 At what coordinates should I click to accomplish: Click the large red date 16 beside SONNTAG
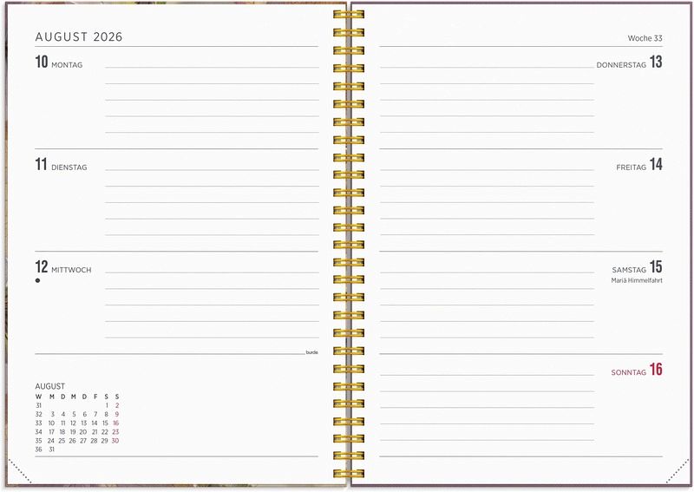(656, 370)
